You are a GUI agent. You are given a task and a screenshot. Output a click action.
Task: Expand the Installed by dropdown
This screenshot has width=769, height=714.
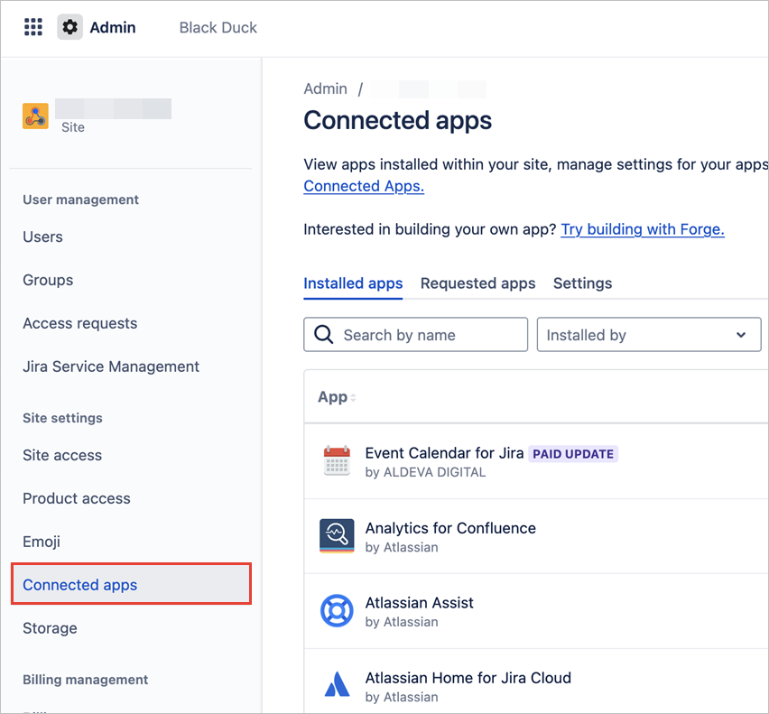click(649, 335)
